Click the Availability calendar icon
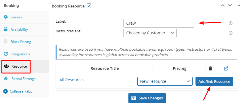Viewport: 243px width, 108px height. (x=5, y=29)
